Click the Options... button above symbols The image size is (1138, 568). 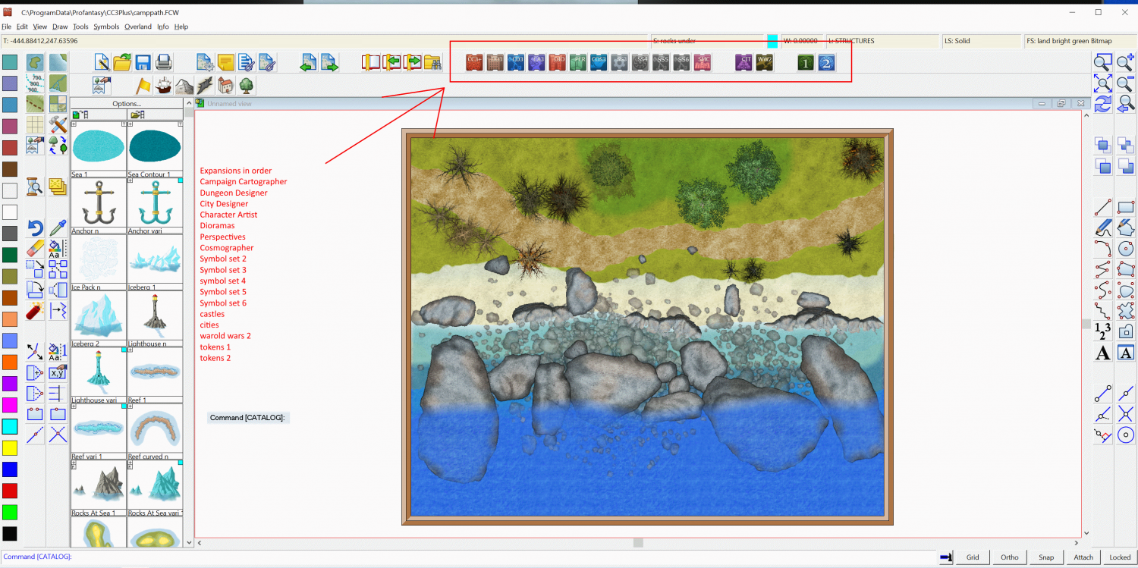(x=127, y=103)
